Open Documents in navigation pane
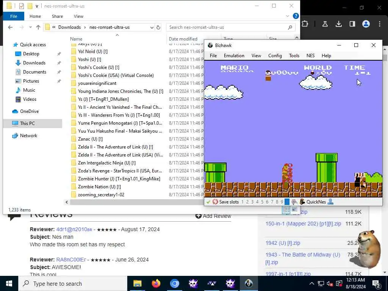 34,72
